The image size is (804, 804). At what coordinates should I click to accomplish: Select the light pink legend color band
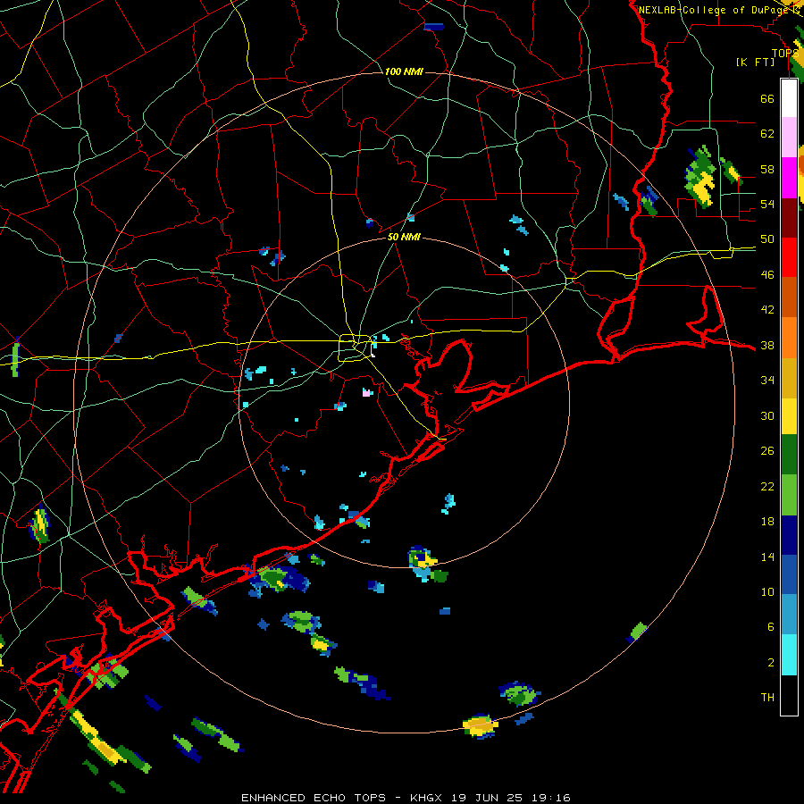coord(789,138)
